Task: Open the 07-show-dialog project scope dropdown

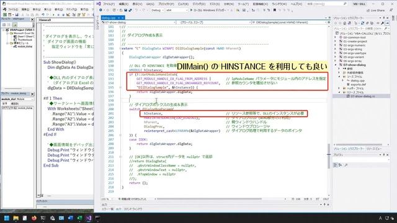Action: 138,22
